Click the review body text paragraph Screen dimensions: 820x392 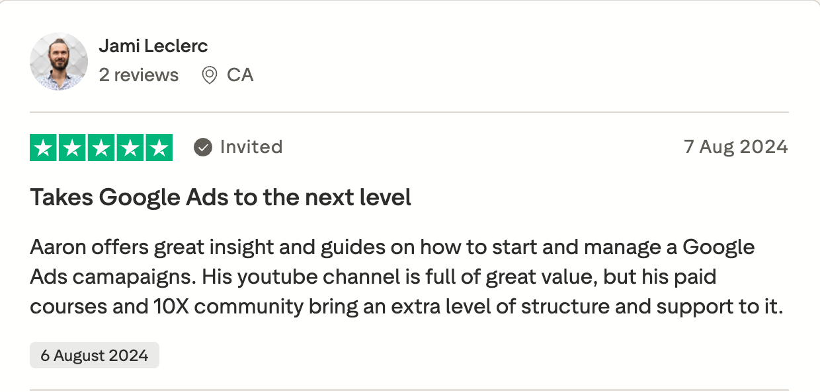click(x=406, y=277)
